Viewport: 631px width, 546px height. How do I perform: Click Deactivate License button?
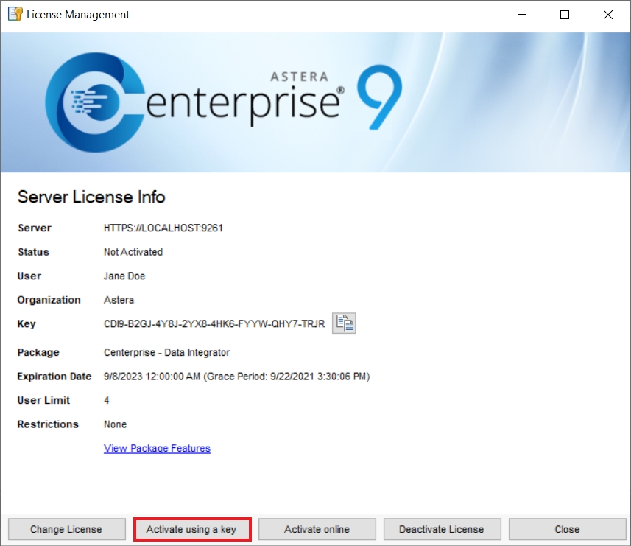click(443, 529)
